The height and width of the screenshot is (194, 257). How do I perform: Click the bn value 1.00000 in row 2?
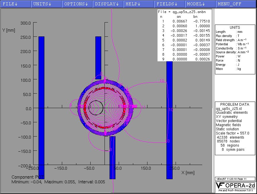pos(203,26)
